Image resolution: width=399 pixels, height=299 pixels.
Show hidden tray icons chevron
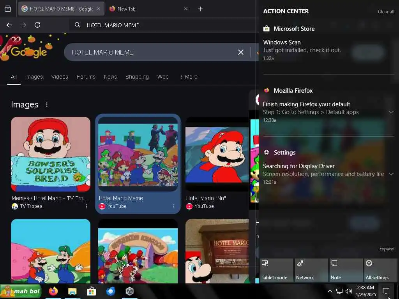pos(330,291)
